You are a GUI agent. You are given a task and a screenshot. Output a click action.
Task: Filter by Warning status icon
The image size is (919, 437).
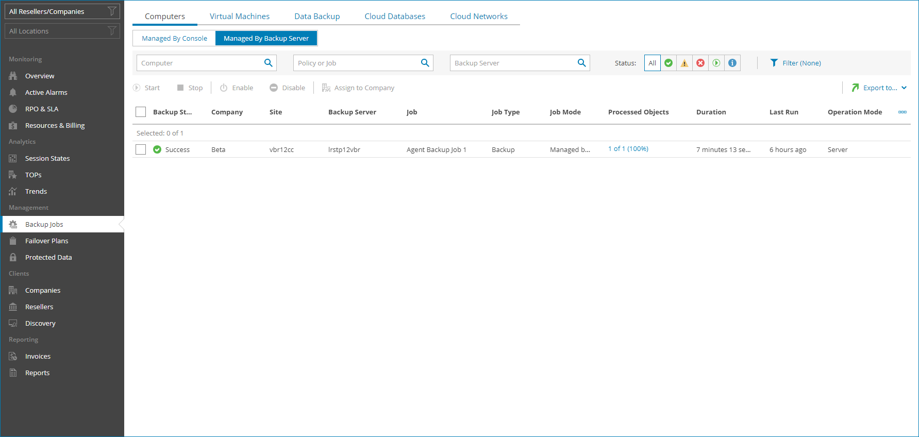684,63
